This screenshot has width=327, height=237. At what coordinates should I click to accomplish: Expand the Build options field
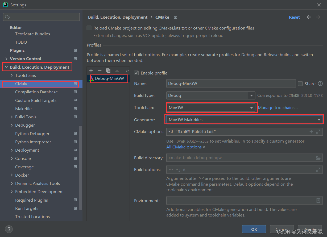click(318, 169)
